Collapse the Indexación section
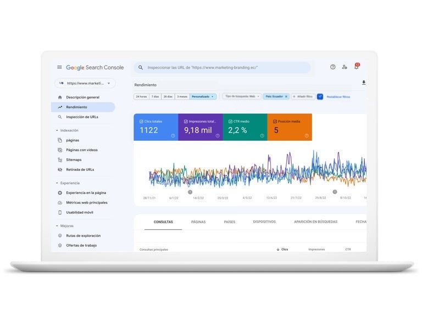This screenshot has width=422, height=326. pyautogui.click(x=57, y=130)
